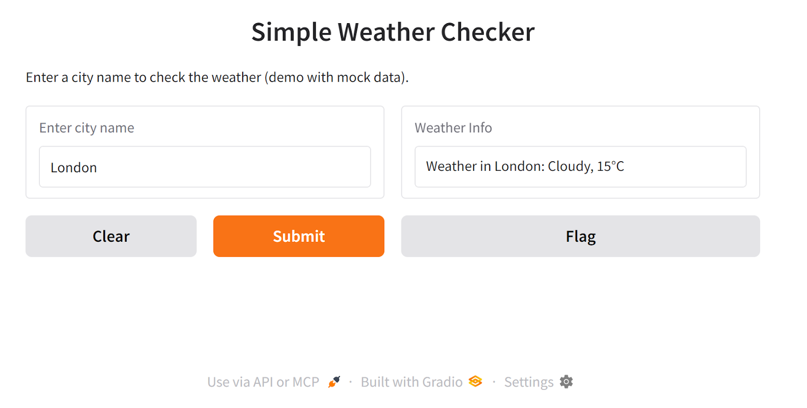Click the 'Enter city name' label

pyautogui.click(x=87, y=128)
